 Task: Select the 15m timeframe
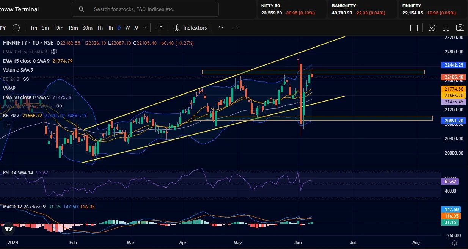tap(73, 28)
